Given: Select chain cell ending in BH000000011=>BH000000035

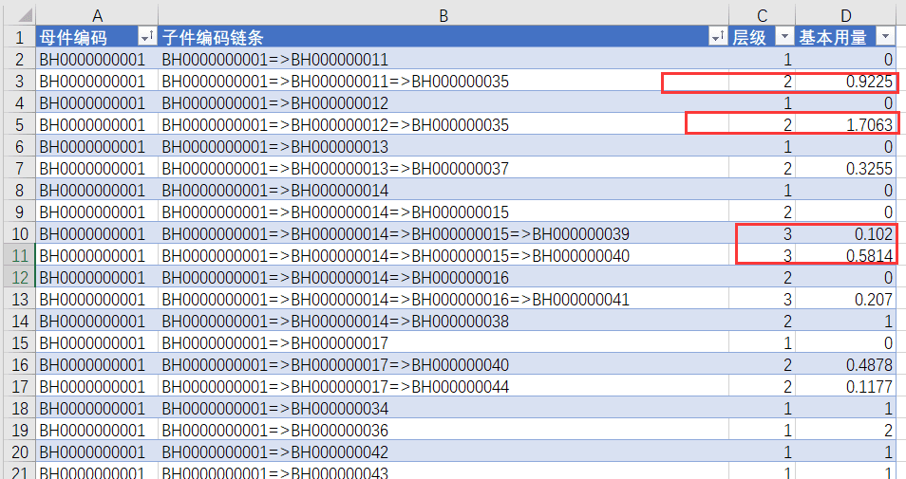Looking at the screenshot, I should tap(444, 82).
